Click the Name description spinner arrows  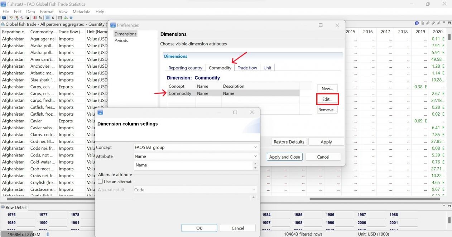tap(255, 165)
